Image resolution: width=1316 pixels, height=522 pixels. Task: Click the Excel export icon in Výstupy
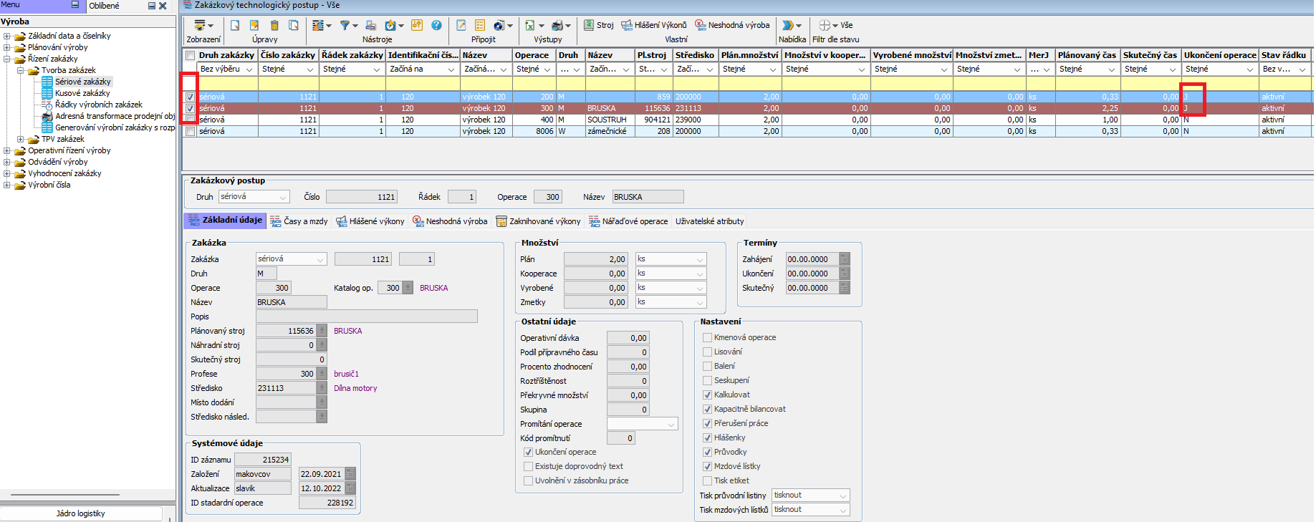(530, 25)
